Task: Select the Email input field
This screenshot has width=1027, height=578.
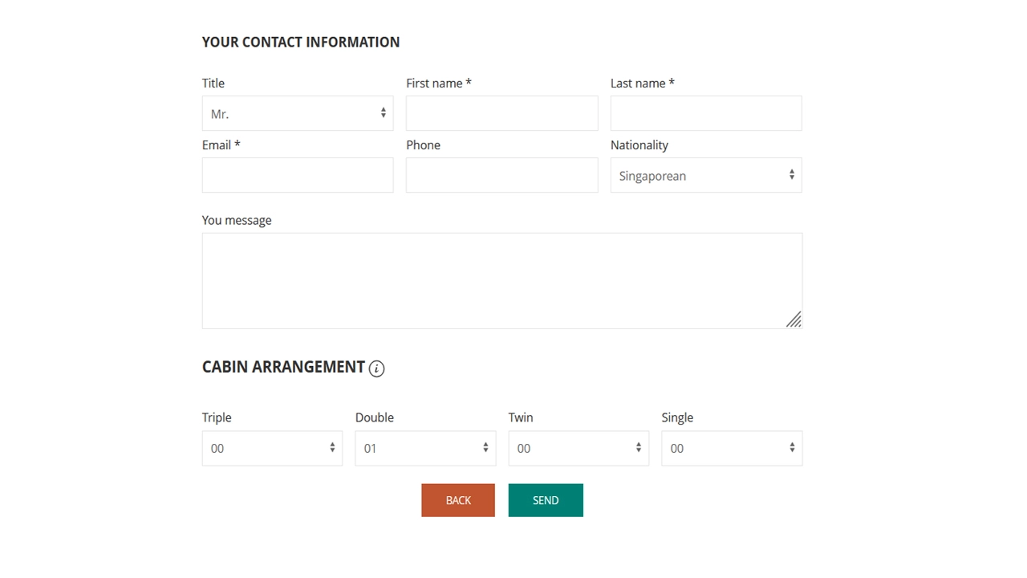Action: 298,176
